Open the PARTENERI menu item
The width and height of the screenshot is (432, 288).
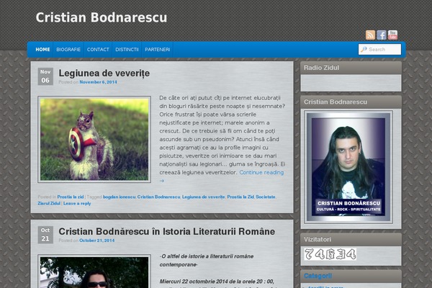click(157, 50)
